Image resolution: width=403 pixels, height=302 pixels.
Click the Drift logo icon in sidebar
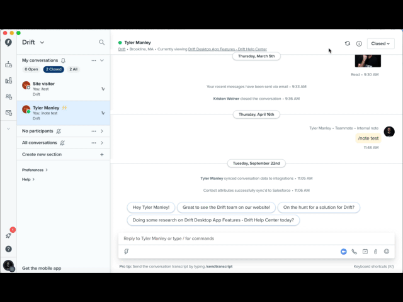(8, 42)
